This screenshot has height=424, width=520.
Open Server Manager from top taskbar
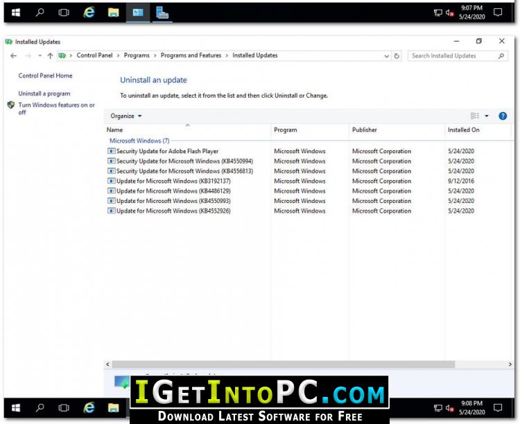click(162, 12)
